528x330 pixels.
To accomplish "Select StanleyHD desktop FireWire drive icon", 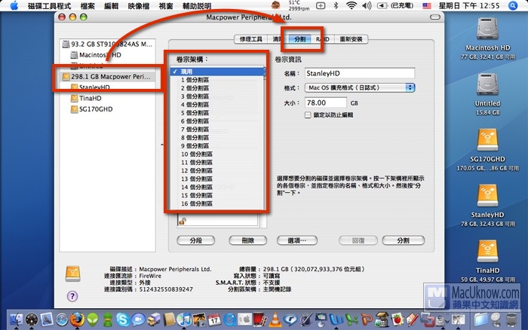I will [x=487, y=196].
